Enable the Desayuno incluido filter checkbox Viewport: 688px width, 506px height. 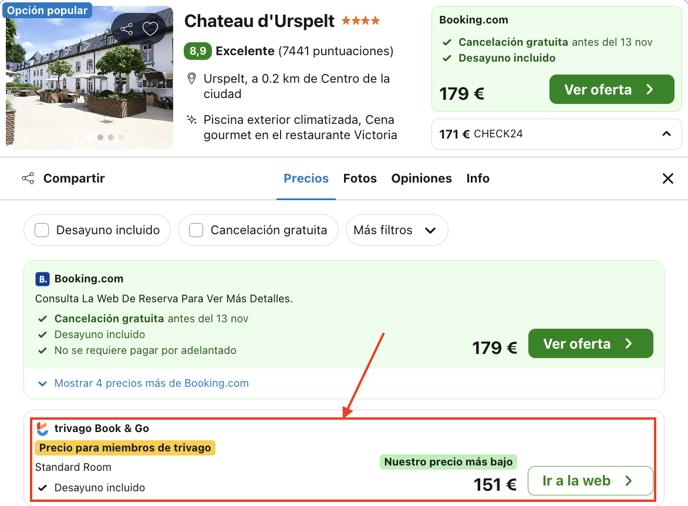pyautogui.click(x=42, y=230)
